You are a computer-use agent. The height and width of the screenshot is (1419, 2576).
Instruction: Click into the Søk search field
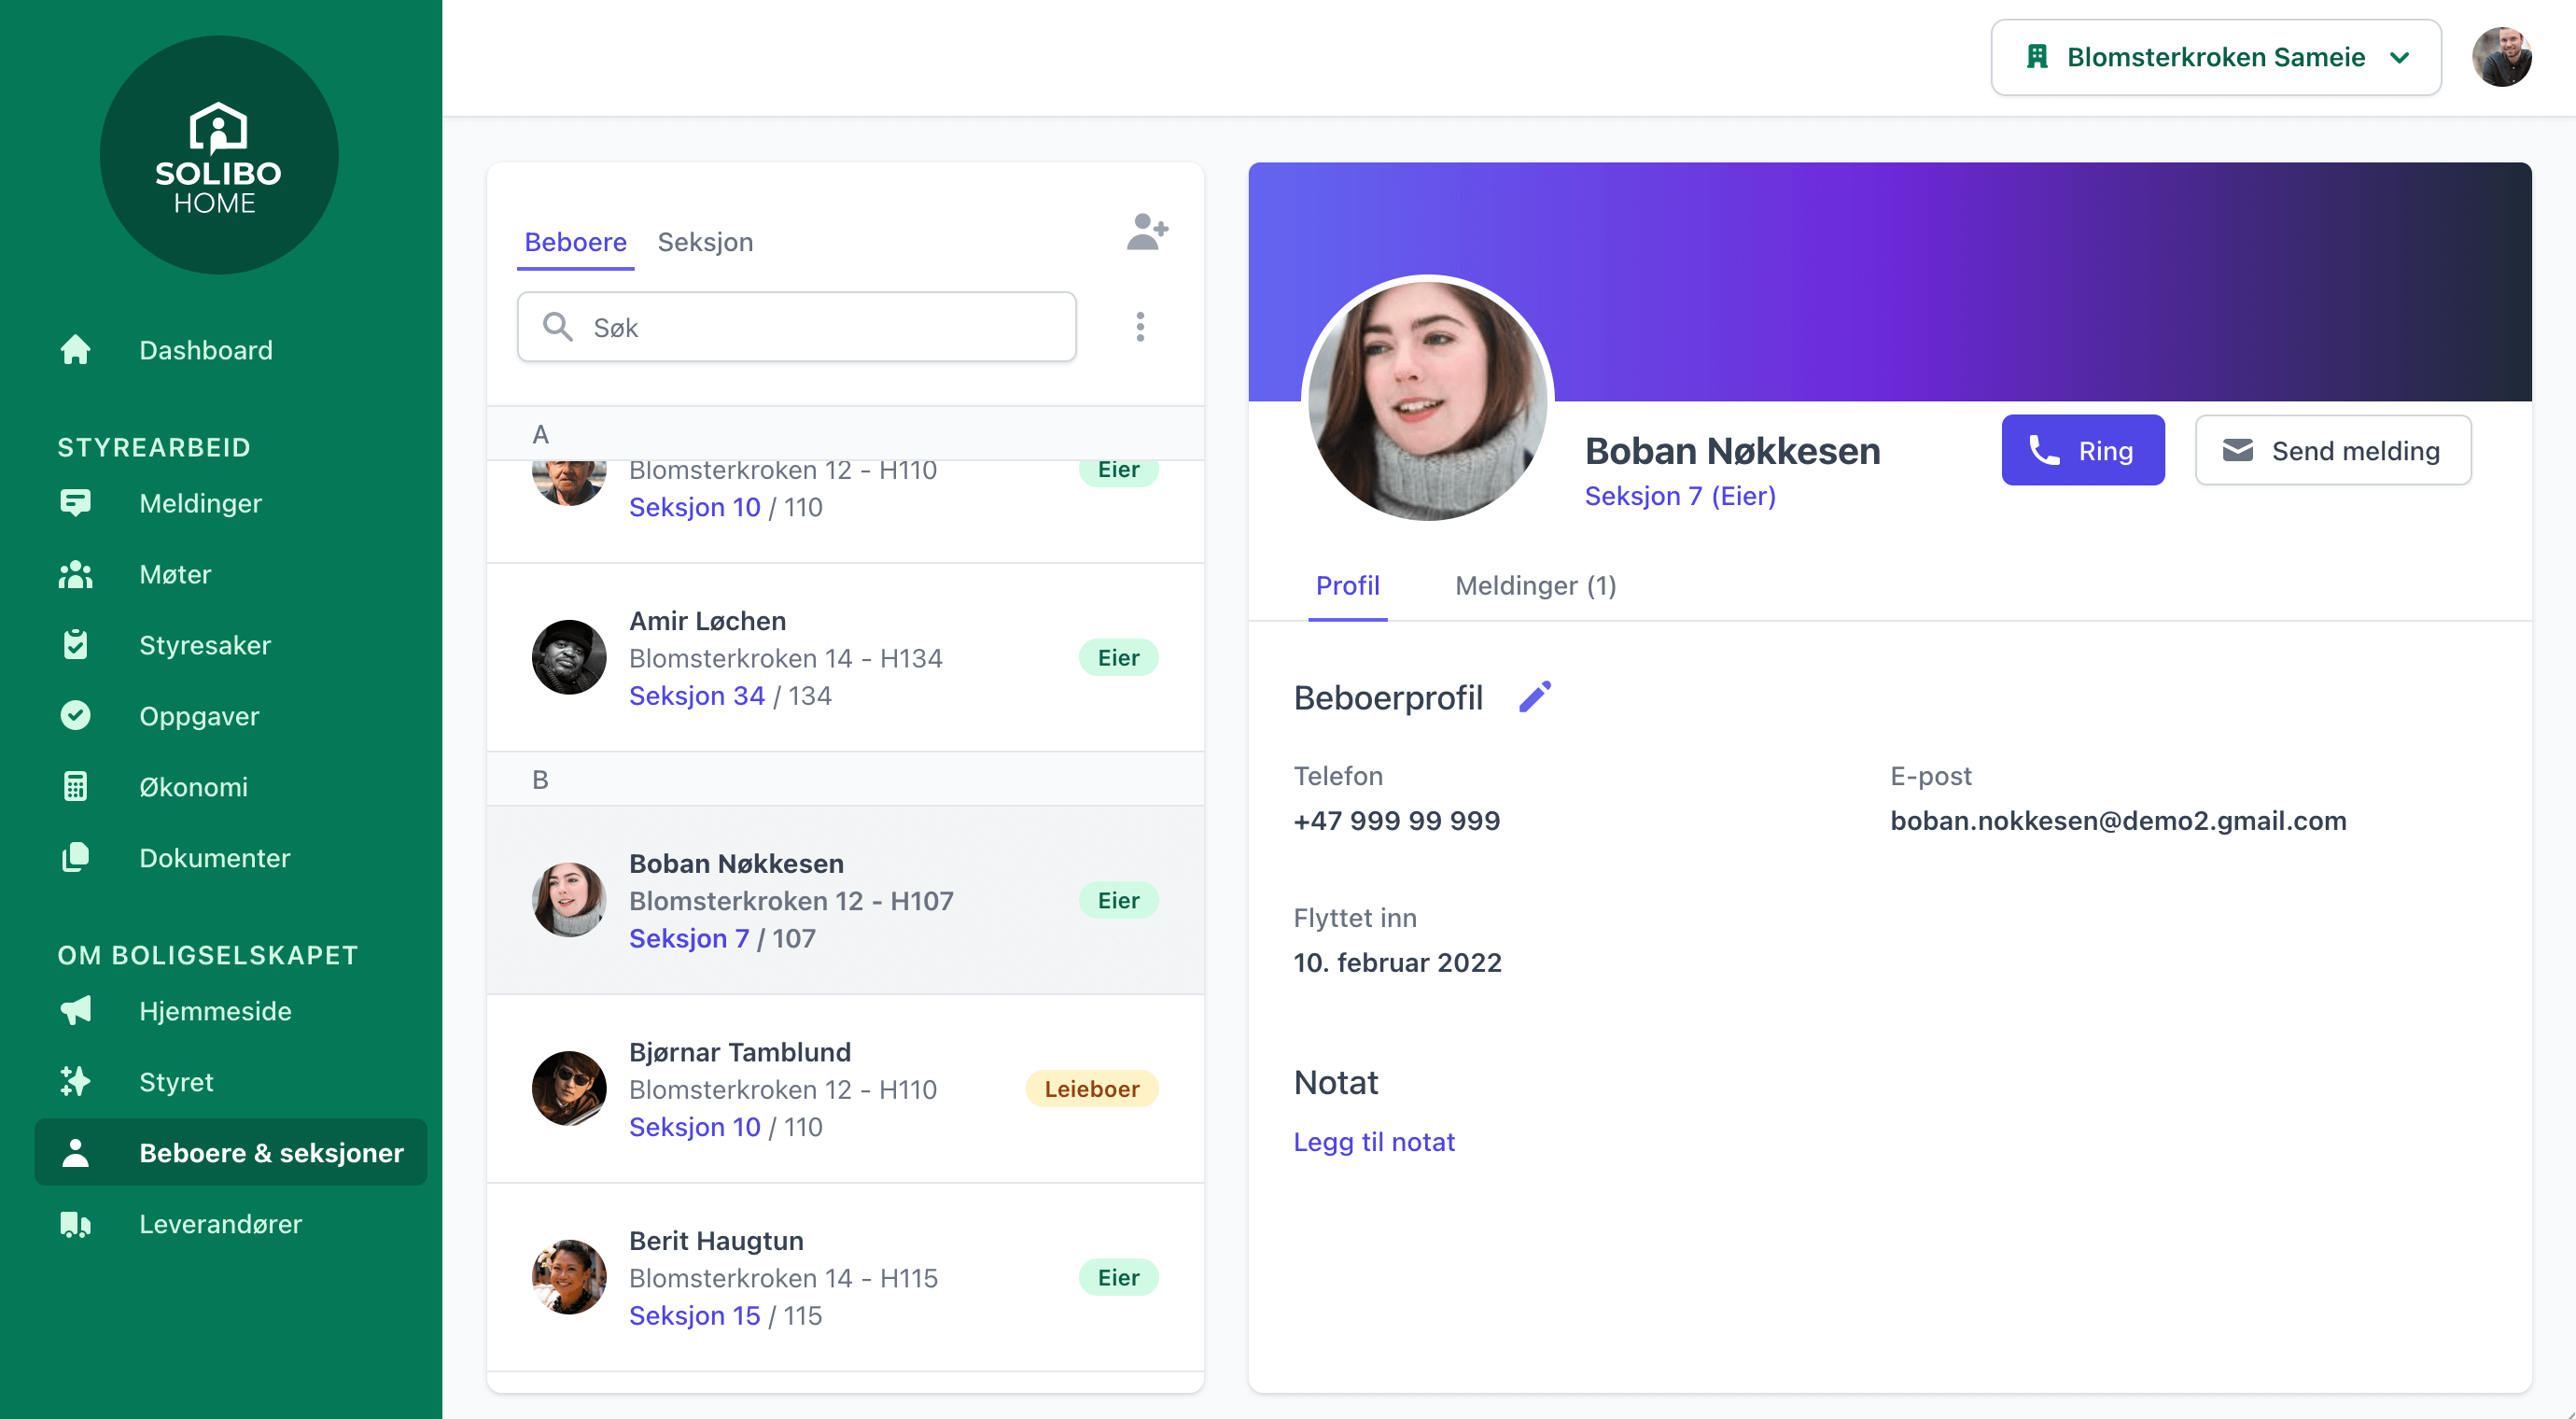point(796,327)
